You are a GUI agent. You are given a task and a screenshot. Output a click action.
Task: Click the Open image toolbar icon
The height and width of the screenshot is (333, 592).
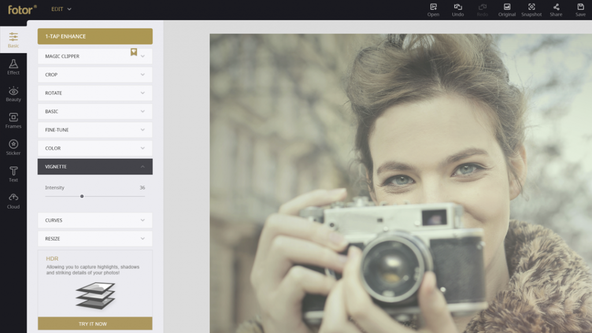[433, 10]
